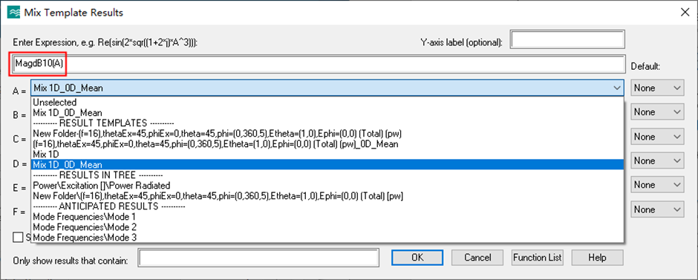
Task: Select Mode Frequencies\Mode 3 entry
Action: click(x=84, y=238)
